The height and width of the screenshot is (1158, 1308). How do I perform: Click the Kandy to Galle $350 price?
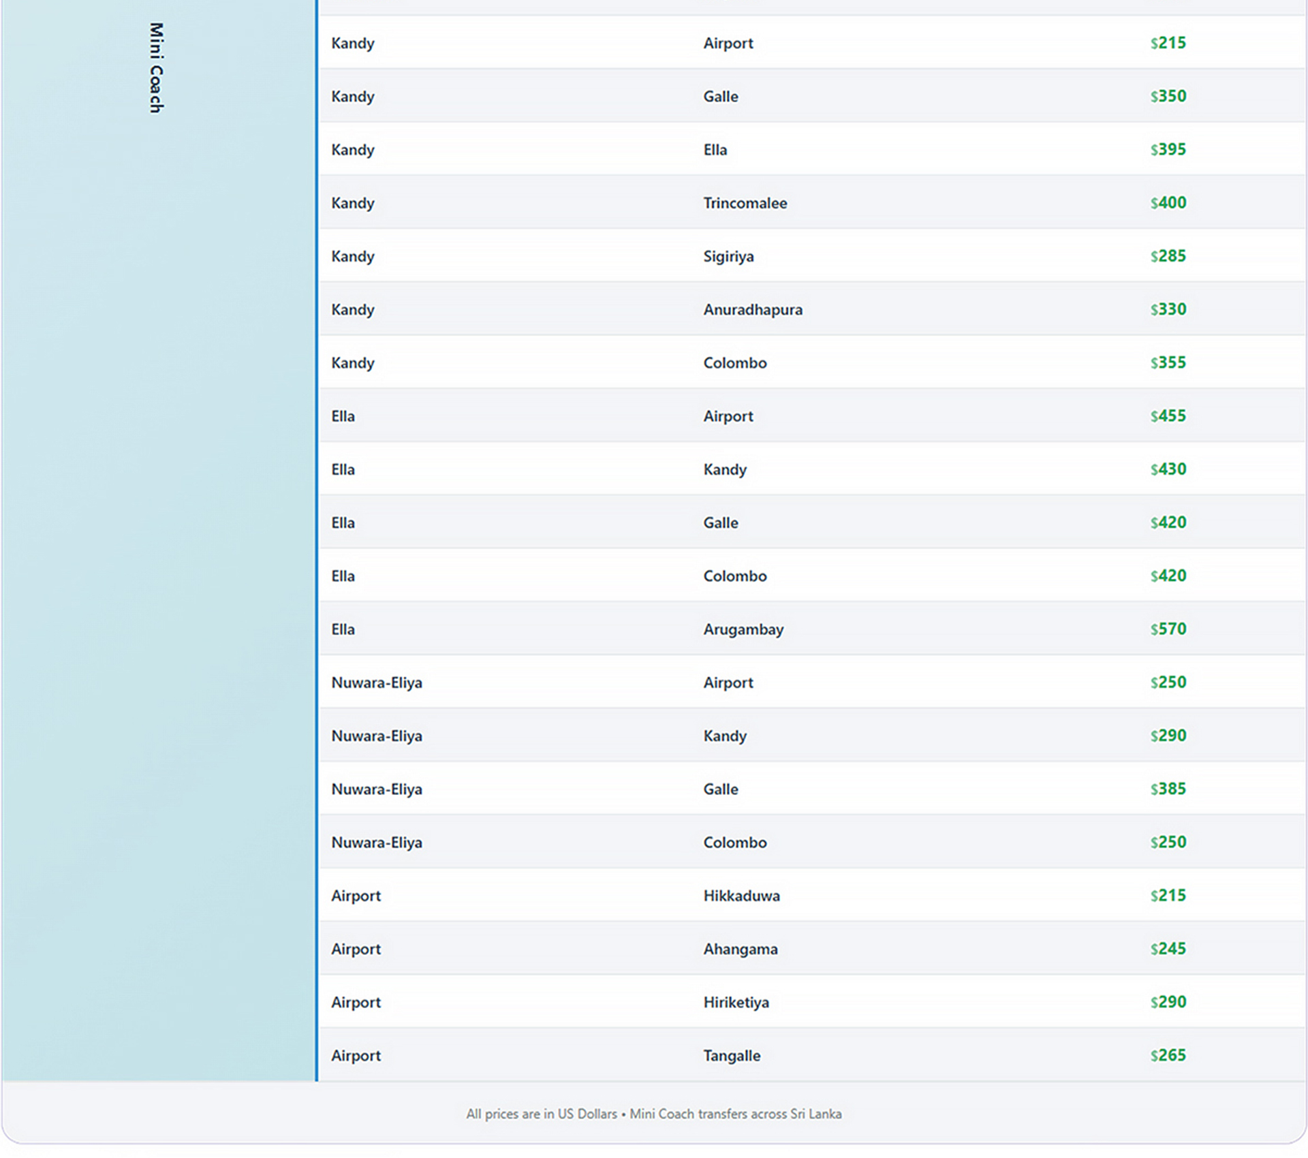[x=1168, y=96]
